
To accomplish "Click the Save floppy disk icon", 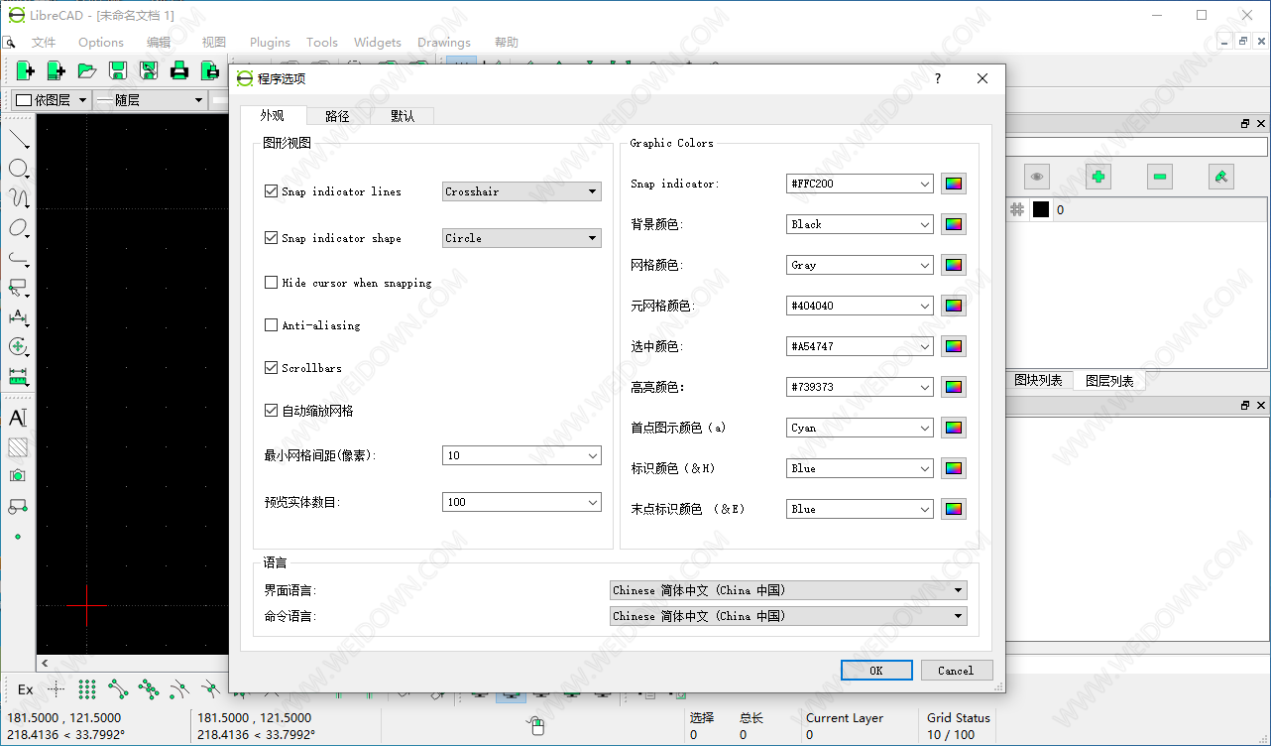I will 118,70.
